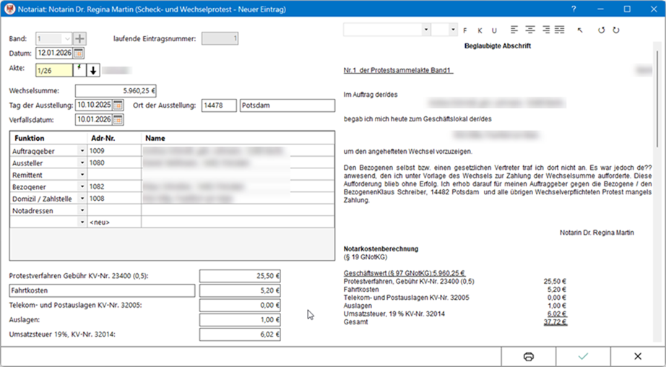This screenshot has height=367, width=666.
Task: Expand the Aussteller function dropdown
Action: 82,163
